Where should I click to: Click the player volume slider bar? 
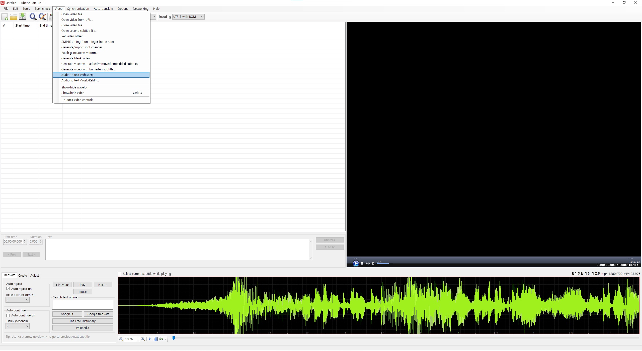[384, 264]
